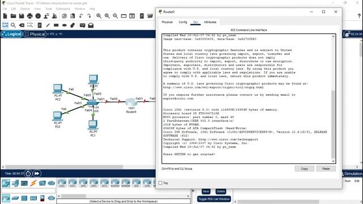This screenshot has width=363, height=204.
Task: Click the workspace horizontal scrollbar thumb
Action: (x=64, y=167)
